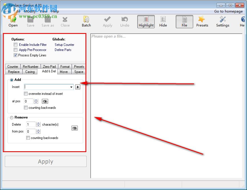This screenshot has height=190, width=247.
Task: Click the large Apply button
Action: (46, 161)
